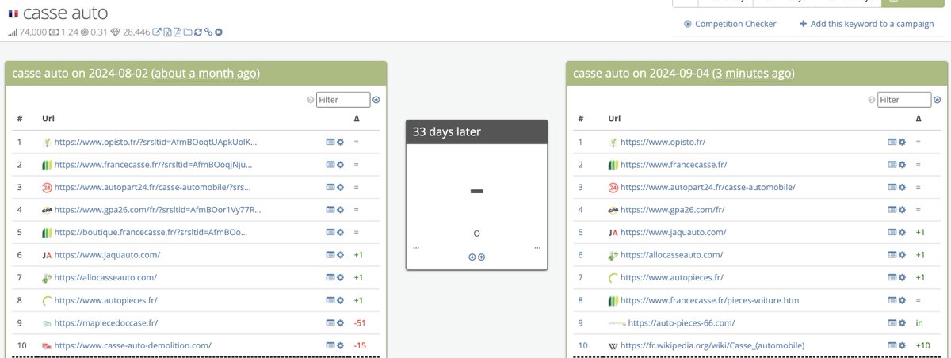951x358 pixels.
Task: Open right-panel https://www.francecasse.fr/ link
Action: click(x=674, y=165)
